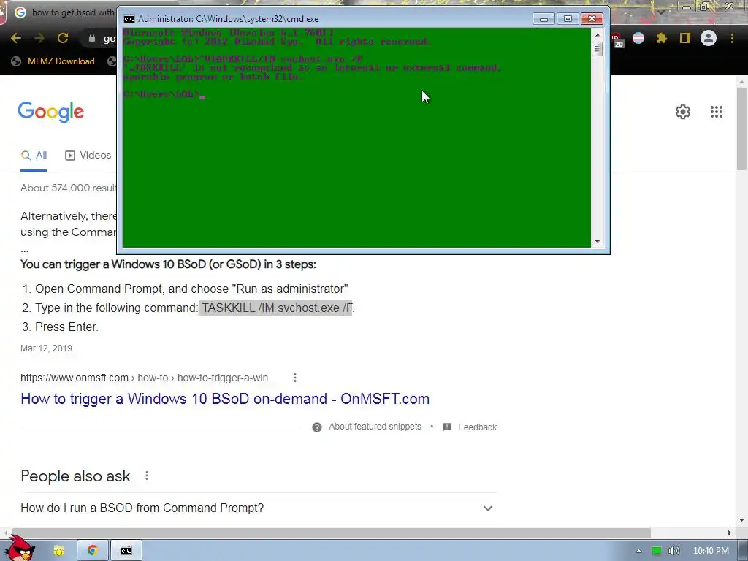Click highlighted TASKKILL /IM svchost.exe /F text
This screenshot has height=561, width=748.
point(275,308)
